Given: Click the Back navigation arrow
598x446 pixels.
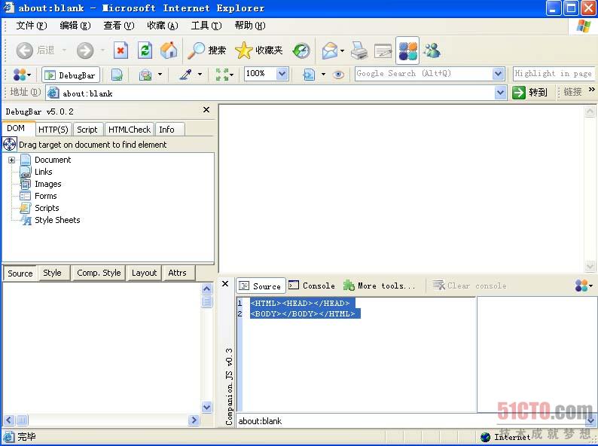Looking at the screenshot, I should pos(24,50).
